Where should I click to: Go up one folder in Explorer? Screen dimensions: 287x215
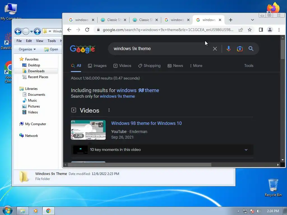(x=37, y=31)
